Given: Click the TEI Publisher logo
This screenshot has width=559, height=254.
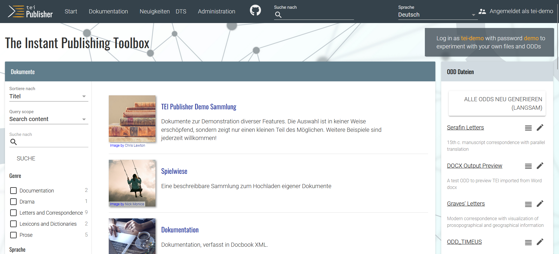Looking at the screenshot, I should coord(30,12).
